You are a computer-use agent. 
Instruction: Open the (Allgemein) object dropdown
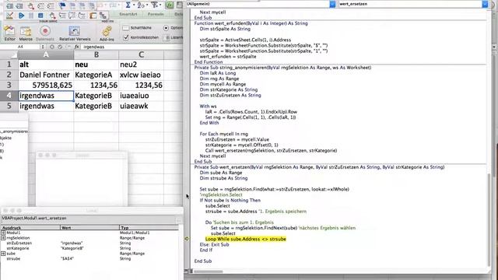[332, 4]
